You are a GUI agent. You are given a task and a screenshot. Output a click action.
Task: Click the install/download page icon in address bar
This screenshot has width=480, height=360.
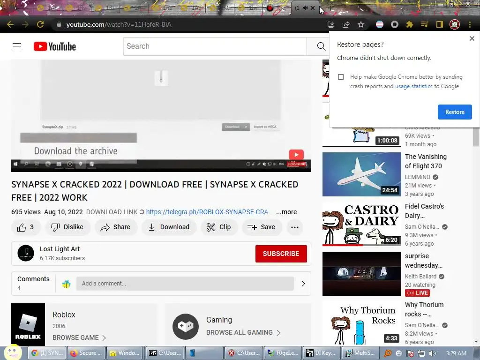(330, 24)
